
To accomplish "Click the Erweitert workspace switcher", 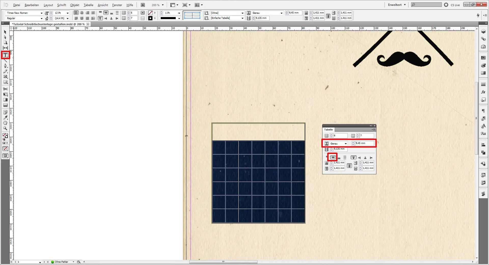I will pyautogui.click(x=396, y=5).
